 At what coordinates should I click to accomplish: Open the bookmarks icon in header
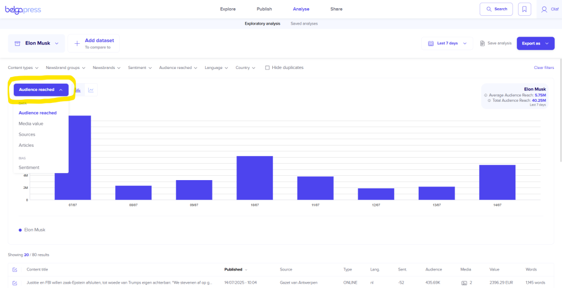point(525,9)
